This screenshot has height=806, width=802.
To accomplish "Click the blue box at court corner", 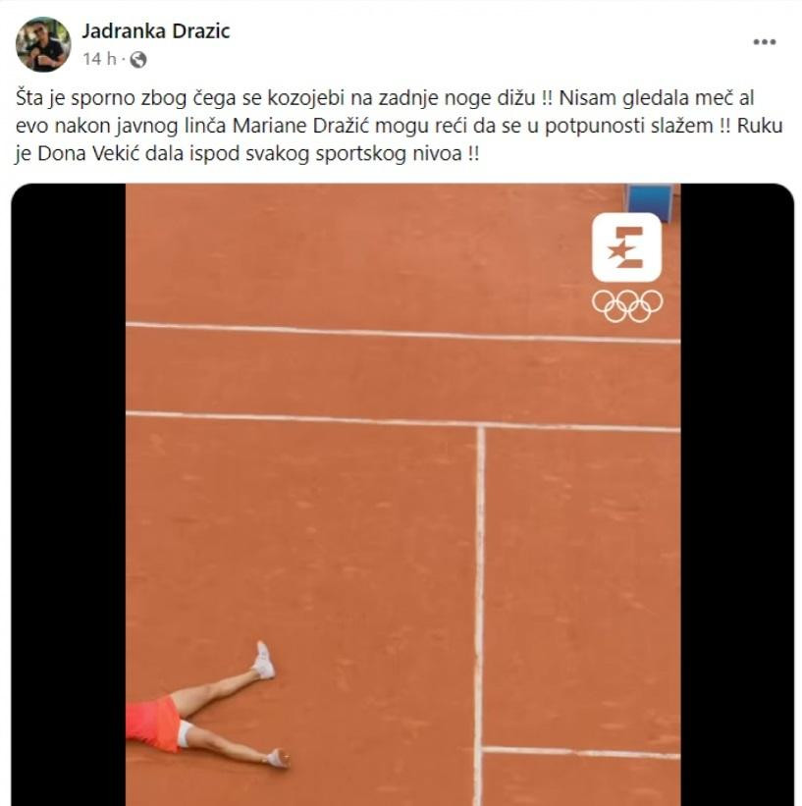I will [650, 201].
